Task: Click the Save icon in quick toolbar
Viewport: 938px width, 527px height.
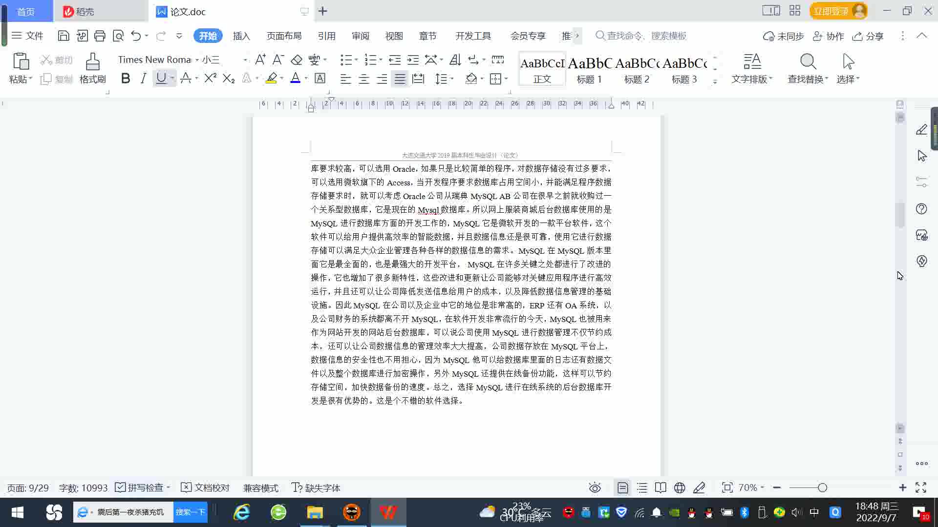Action: (63, 36)
